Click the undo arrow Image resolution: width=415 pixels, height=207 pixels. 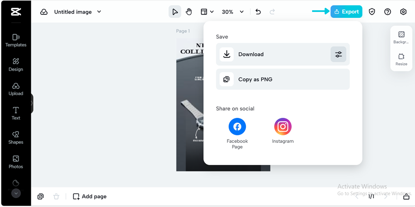[258, 12]
